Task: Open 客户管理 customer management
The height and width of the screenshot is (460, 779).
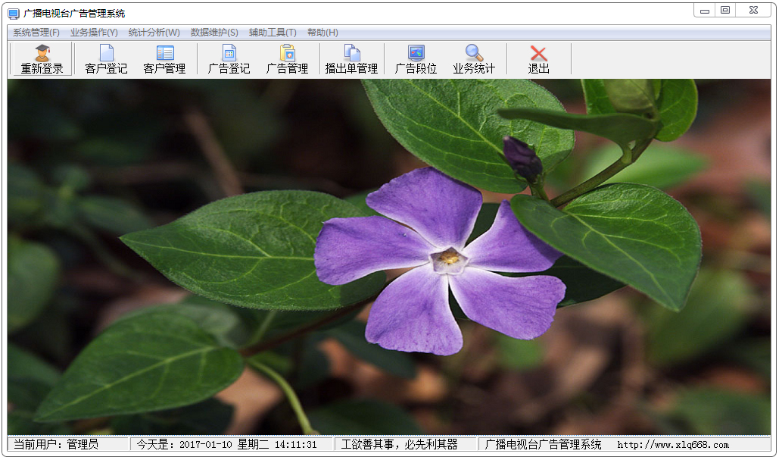Action: point(164,59)
